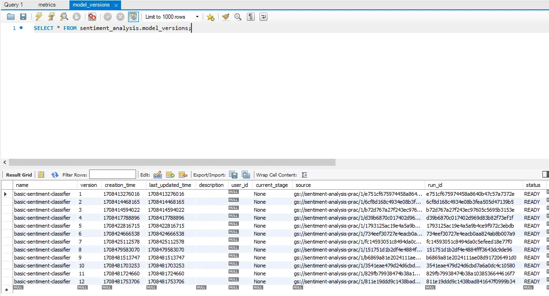This screenshot has width=549, height=296.
Task: Export recordset to external file
Action: tap(233, 175)
